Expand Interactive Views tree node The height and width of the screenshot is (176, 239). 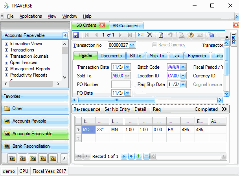tap(6, 44)
